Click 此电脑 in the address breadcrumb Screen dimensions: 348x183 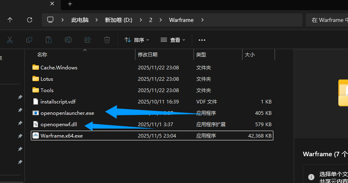80,20
